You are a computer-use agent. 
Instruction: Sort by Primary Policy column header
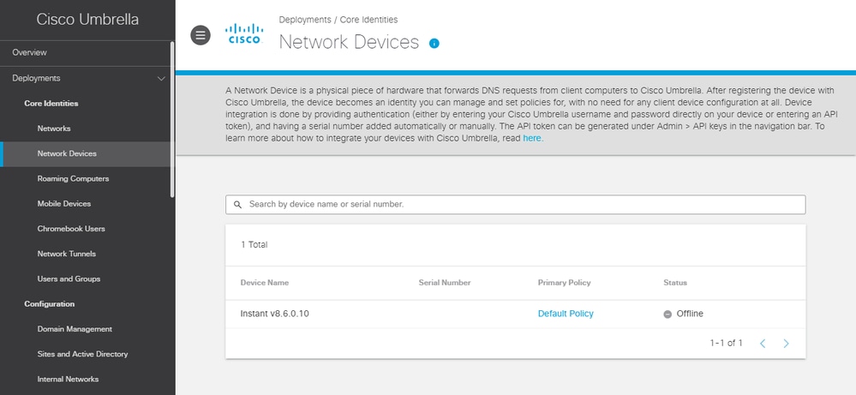565,283
